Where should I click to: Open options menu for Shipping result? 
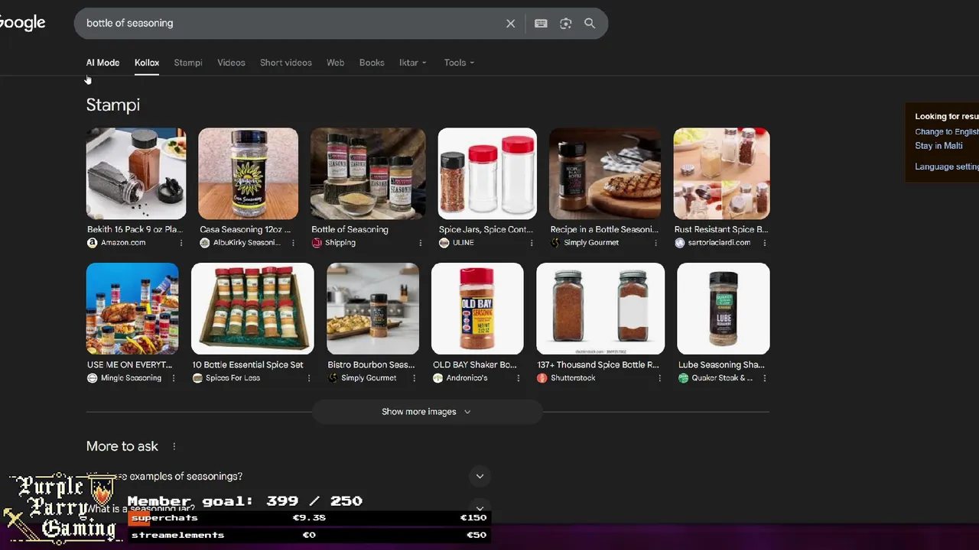(x=421, y=243)
